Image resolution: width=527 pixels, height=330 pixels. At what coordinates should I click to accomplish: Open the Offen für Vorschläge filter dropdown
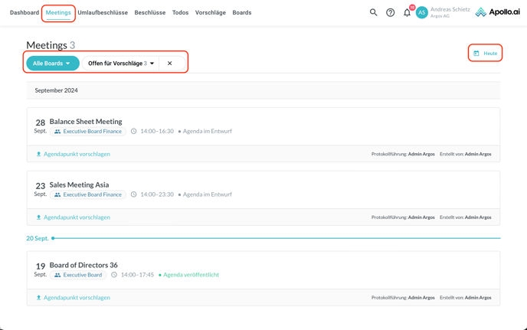point(121,64)
